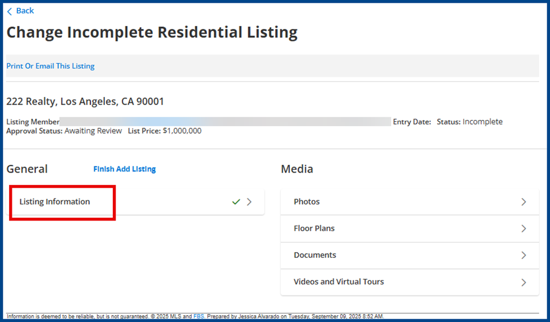The height and width of the screenshot is (322, 550).
Task: Click the chevron arrow on Photos row
Action: (523, 202)
